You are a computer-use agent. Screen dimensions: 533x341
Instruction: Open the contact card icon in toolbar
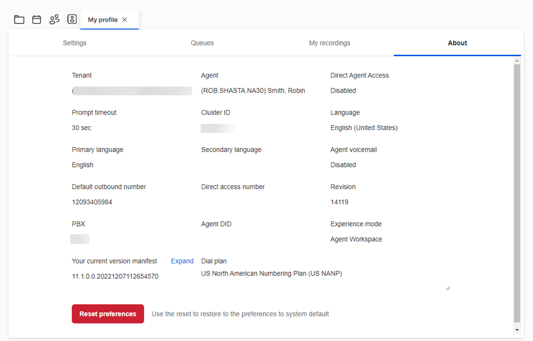pos(72,19)
